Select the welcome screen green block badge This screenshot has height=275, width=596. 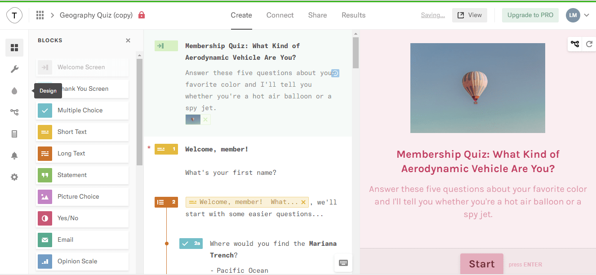[166, 46]
